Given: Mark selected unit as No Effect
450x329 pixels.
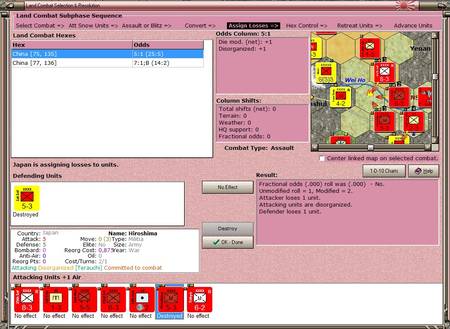Looking at the screenshot, I should pos(228,187).
